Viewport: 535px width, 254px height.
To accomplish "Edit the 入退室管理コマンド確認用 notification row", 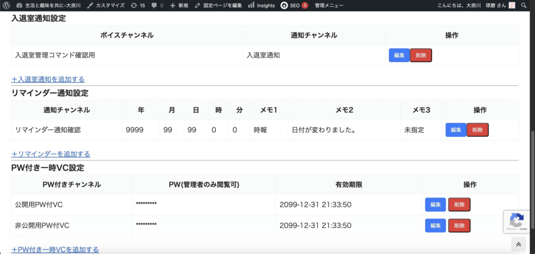I will point(399,55).
